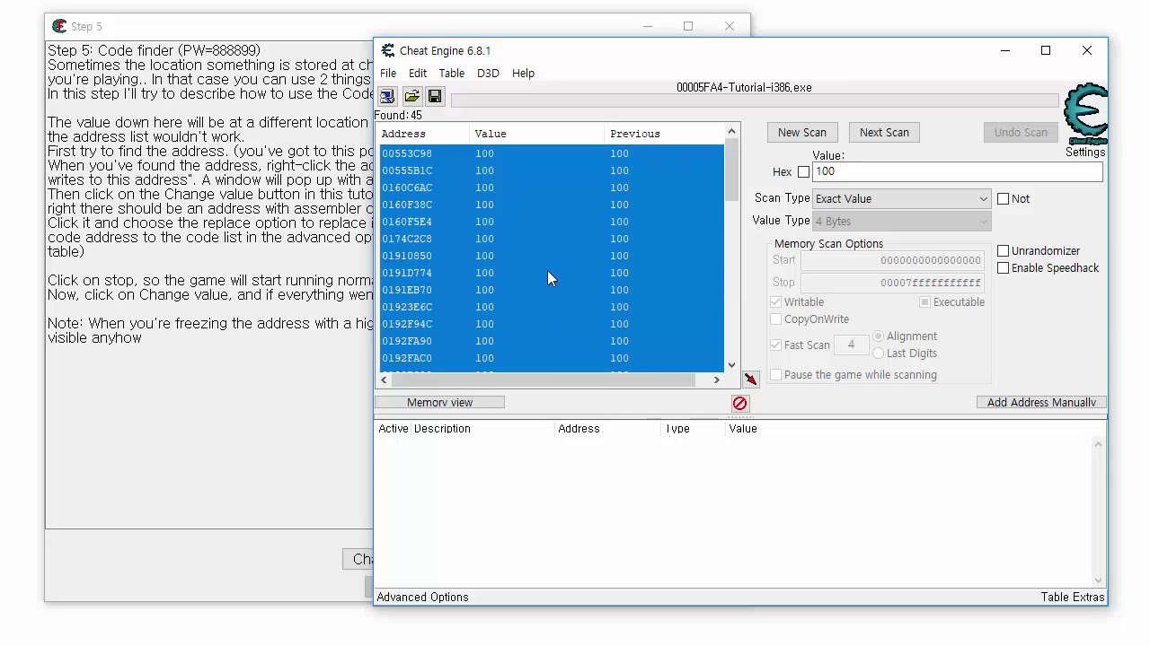1150x646 pixels.
Task: Click the Undo Scan button
Action: click(1021, 133)
